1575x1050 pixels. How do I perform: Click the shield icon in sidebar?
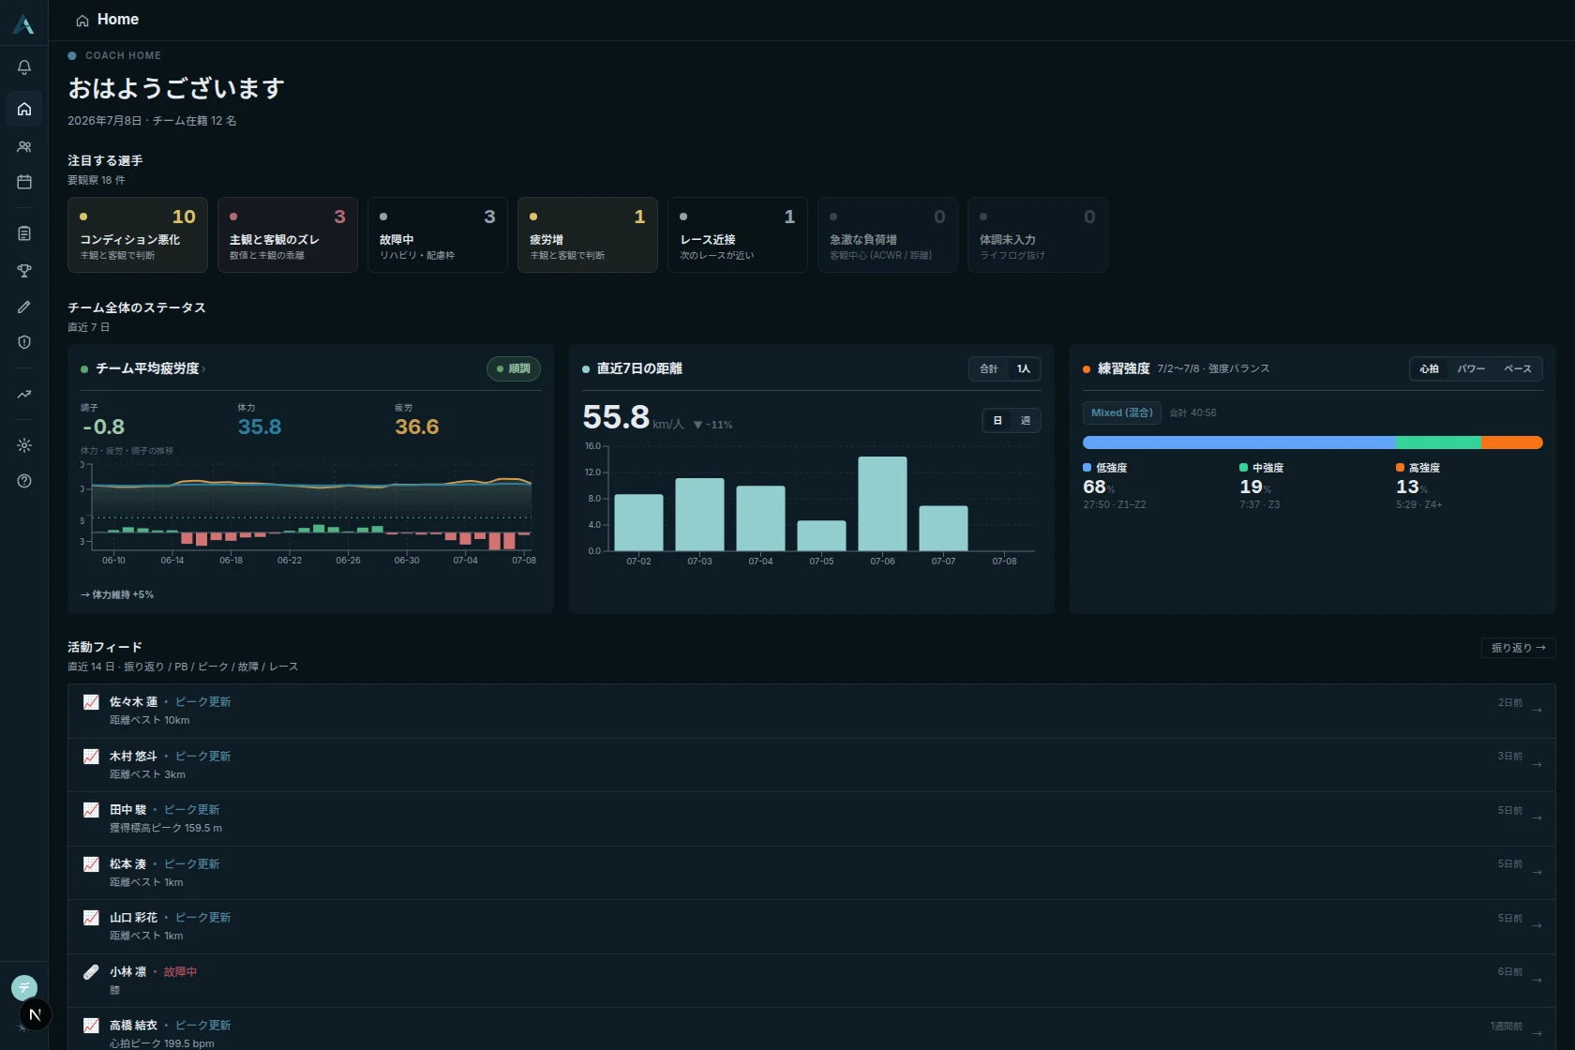pyautogui.click(x=24, y=342)
